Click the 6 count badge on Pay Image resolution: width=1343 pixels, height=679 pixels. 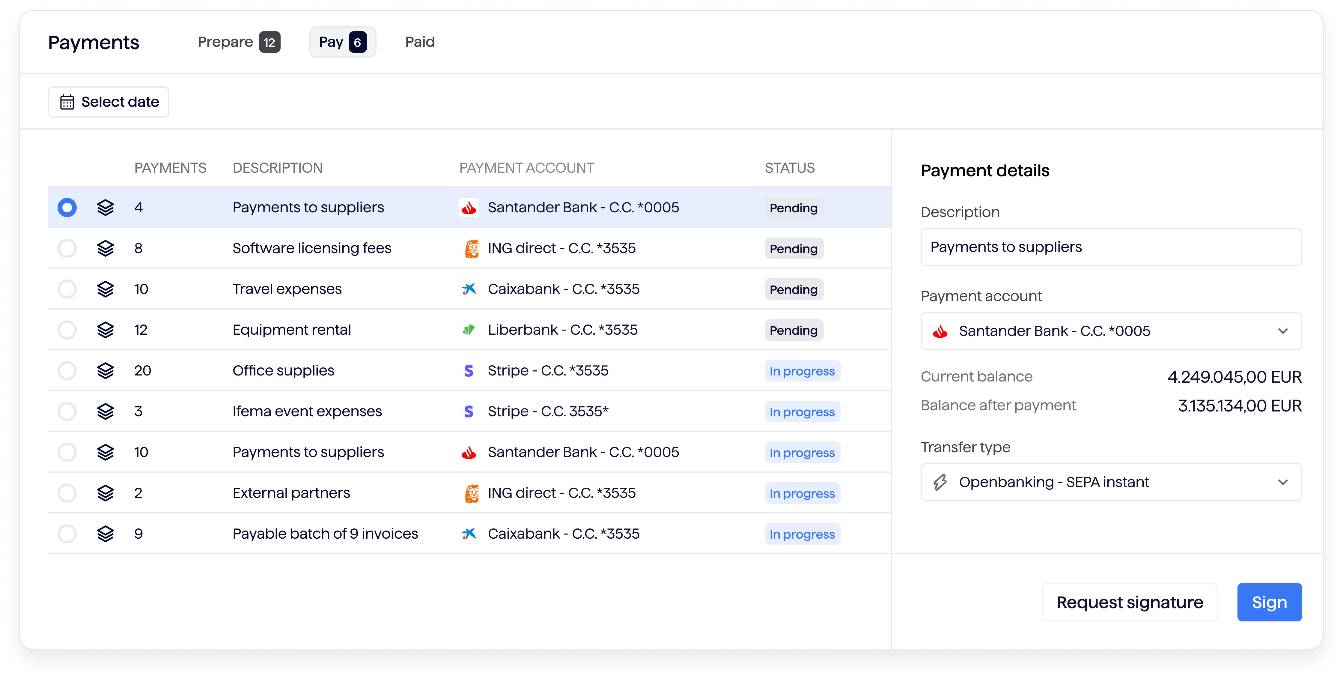(x=358, y=42)
